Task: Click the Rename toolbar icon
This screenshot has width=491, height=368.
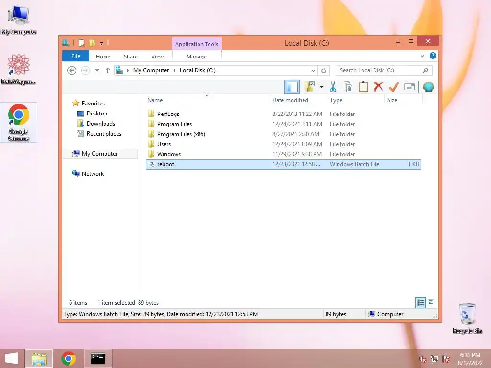Action: point(409,87)
